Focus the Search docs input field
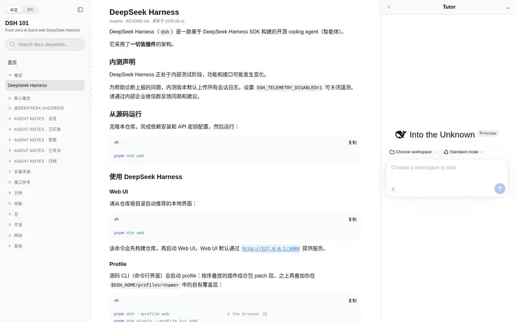Image resolution: width=516 pixels, height=322 pixels. pyautogui.click(x=45, y=44)
